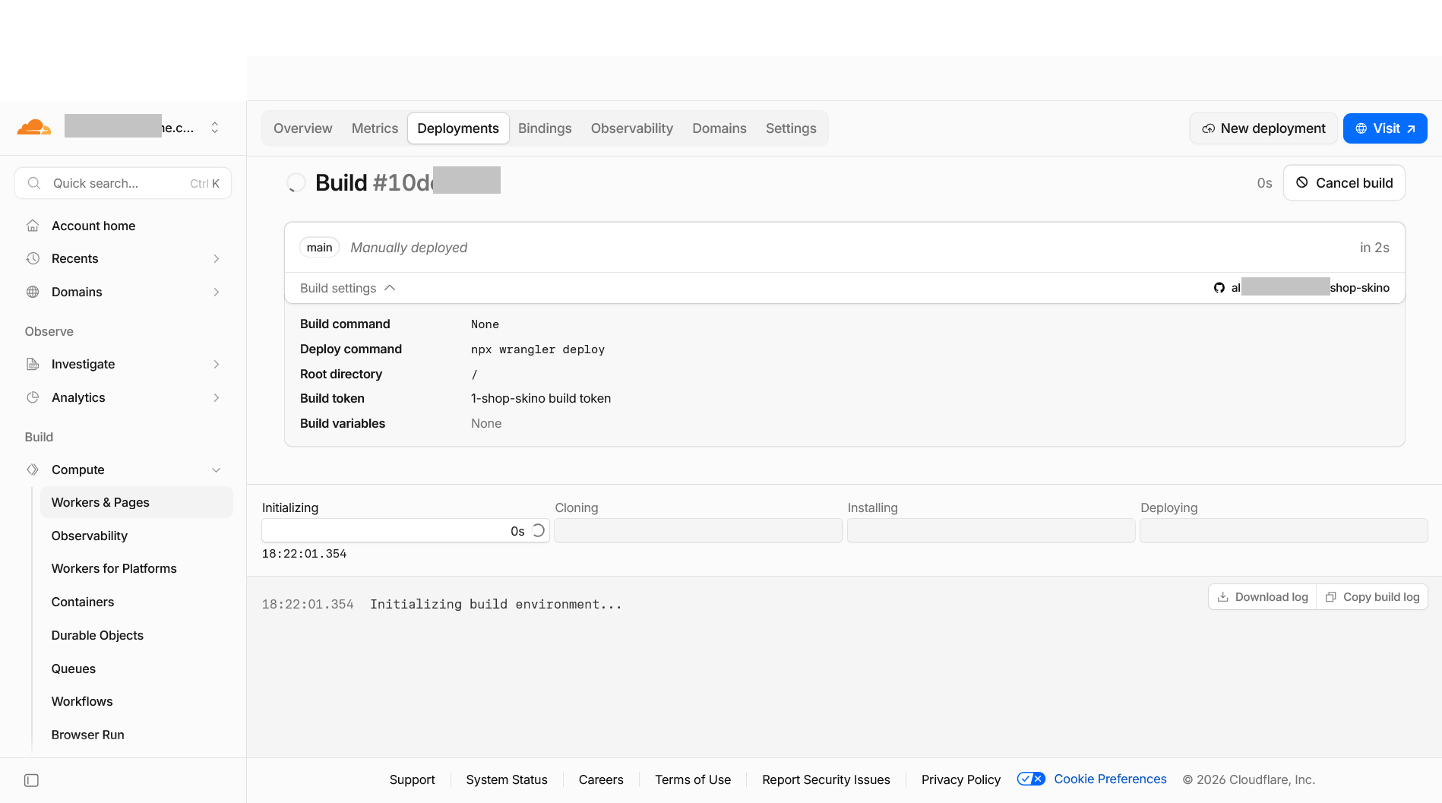Copy the build log
1442x803 pixels.
(x=1372, y=597)
